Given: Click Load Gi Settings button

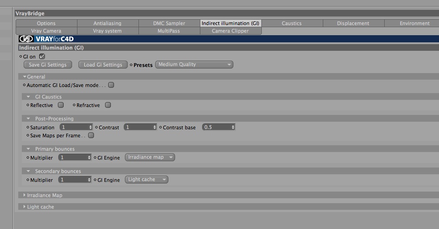Looking at the screenshot, I should pos(103,65).
